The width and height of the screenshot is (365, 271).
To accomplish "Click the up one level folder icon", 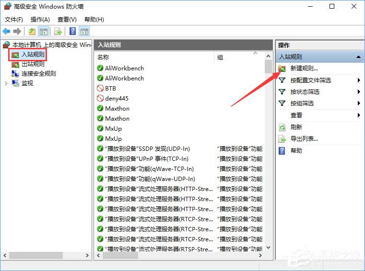I will [32, 32].
